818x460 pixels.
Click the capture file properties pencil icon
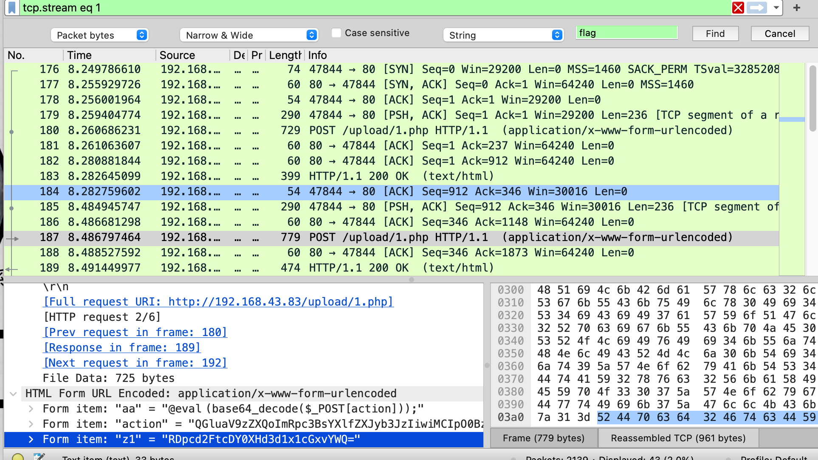pyautogui.click(x=39, y=457)
